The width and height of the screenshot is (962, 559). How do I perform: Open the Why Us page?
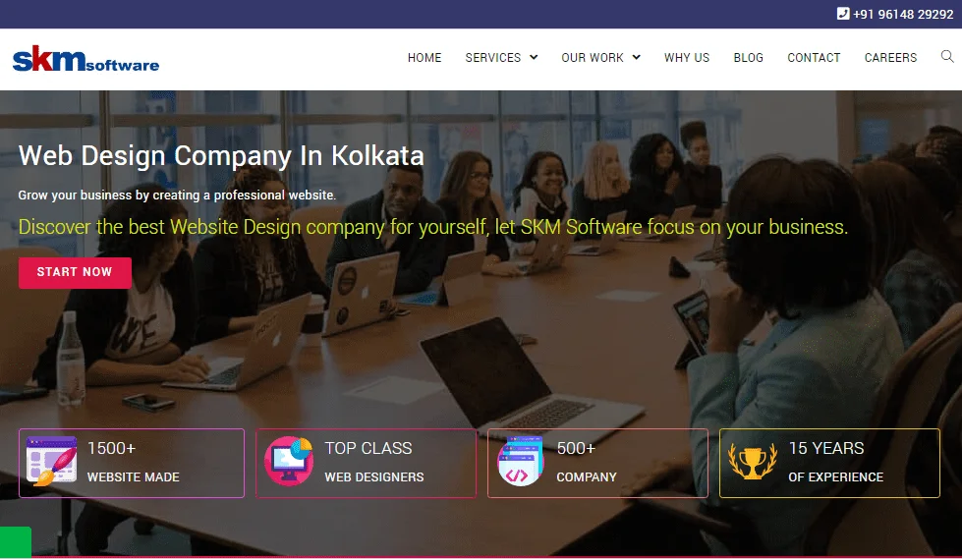coord(687,58)
